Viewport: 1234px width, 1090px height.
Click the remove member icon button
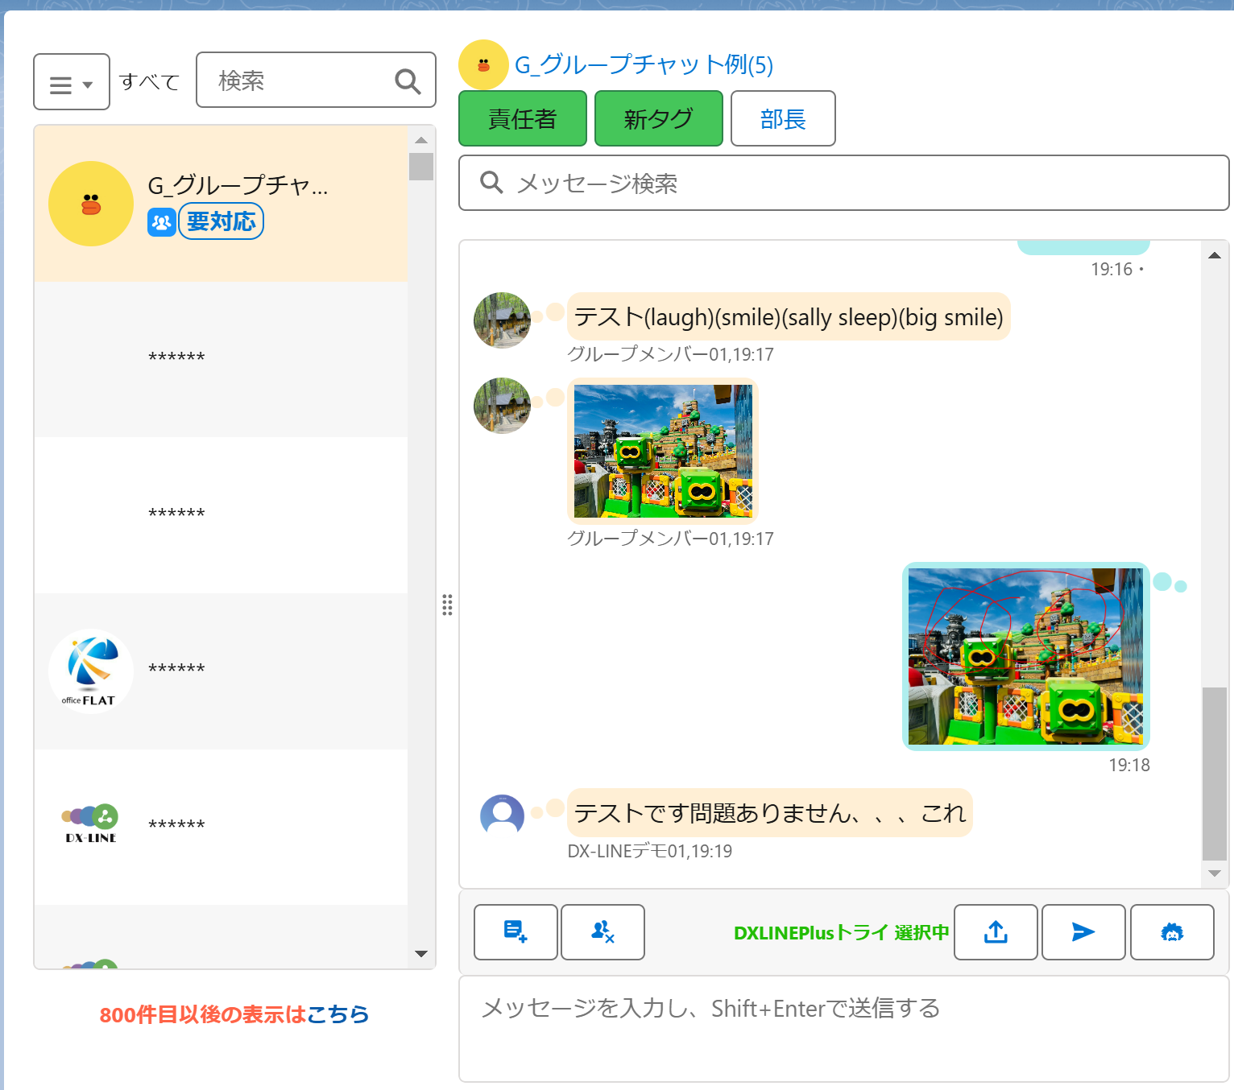(x=603, y=931)
